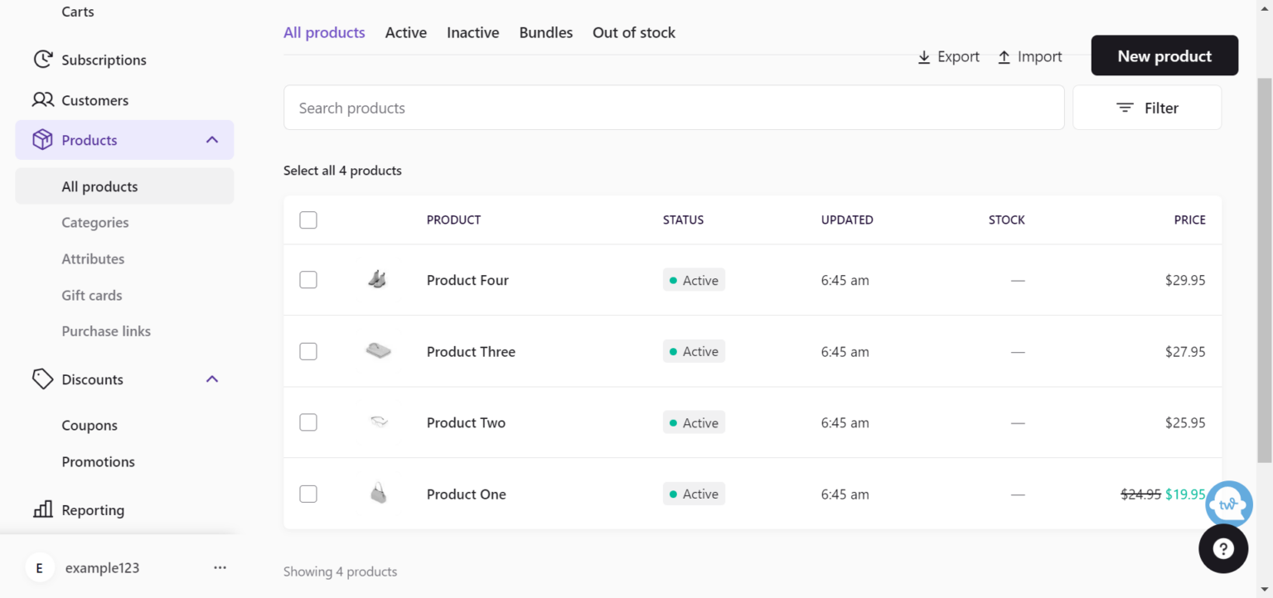Switch to the Bundles tab
Screen dimensions: 1273x598
click(x=545, y=33)
